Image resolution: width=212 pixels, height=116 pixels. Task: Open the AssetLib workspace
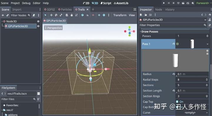(121, 3)
